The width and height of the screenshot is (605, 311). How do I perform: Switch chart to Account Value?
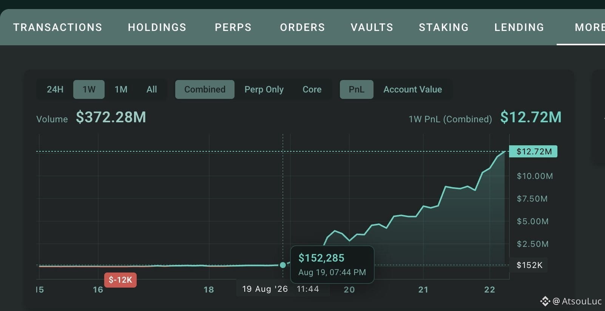tap(412, 89)
